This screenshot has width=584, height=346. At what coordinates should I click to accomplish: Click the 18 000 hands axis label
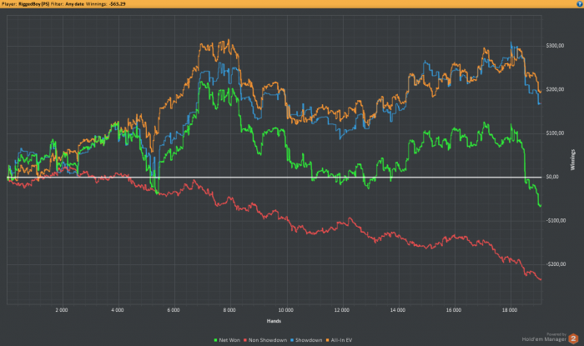[510, 310]
